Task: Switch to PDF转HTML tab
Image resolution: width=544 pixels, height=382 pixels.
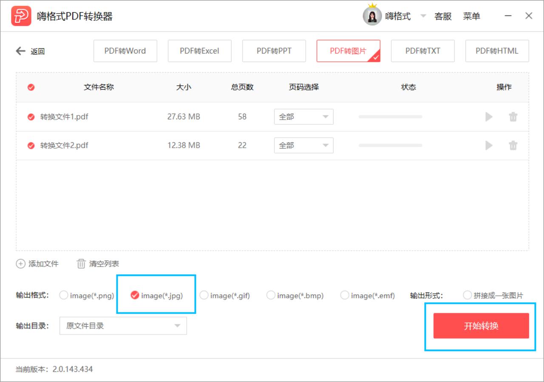Action: [x=497, y=51]
